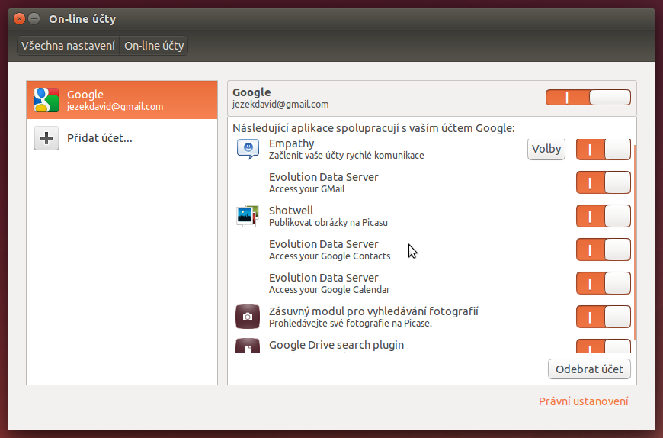663x438 pixels.
Task: Open the Právní ustanovení link
Action: [x=584, y=401]
